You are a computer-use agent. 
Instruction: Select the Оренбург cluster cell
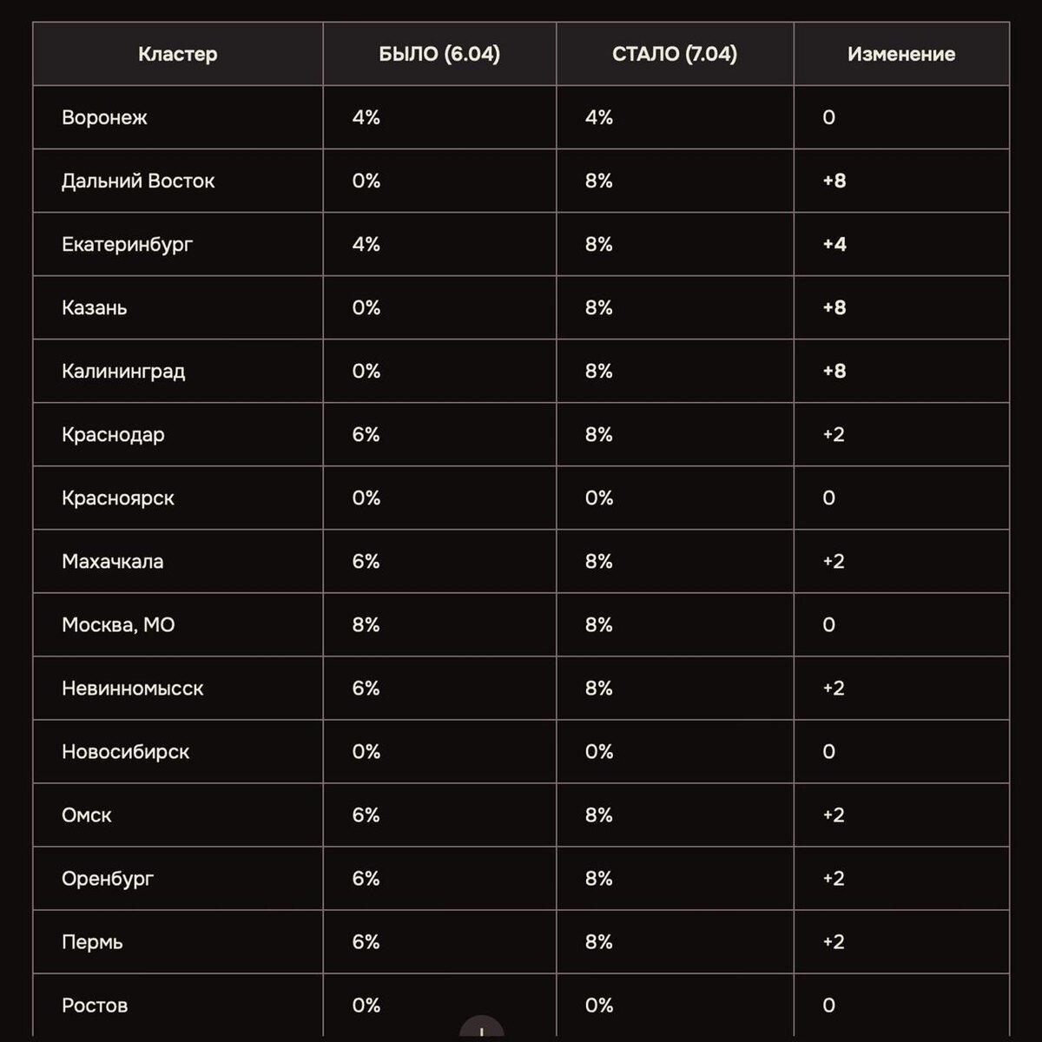click(x=108, y=878)
